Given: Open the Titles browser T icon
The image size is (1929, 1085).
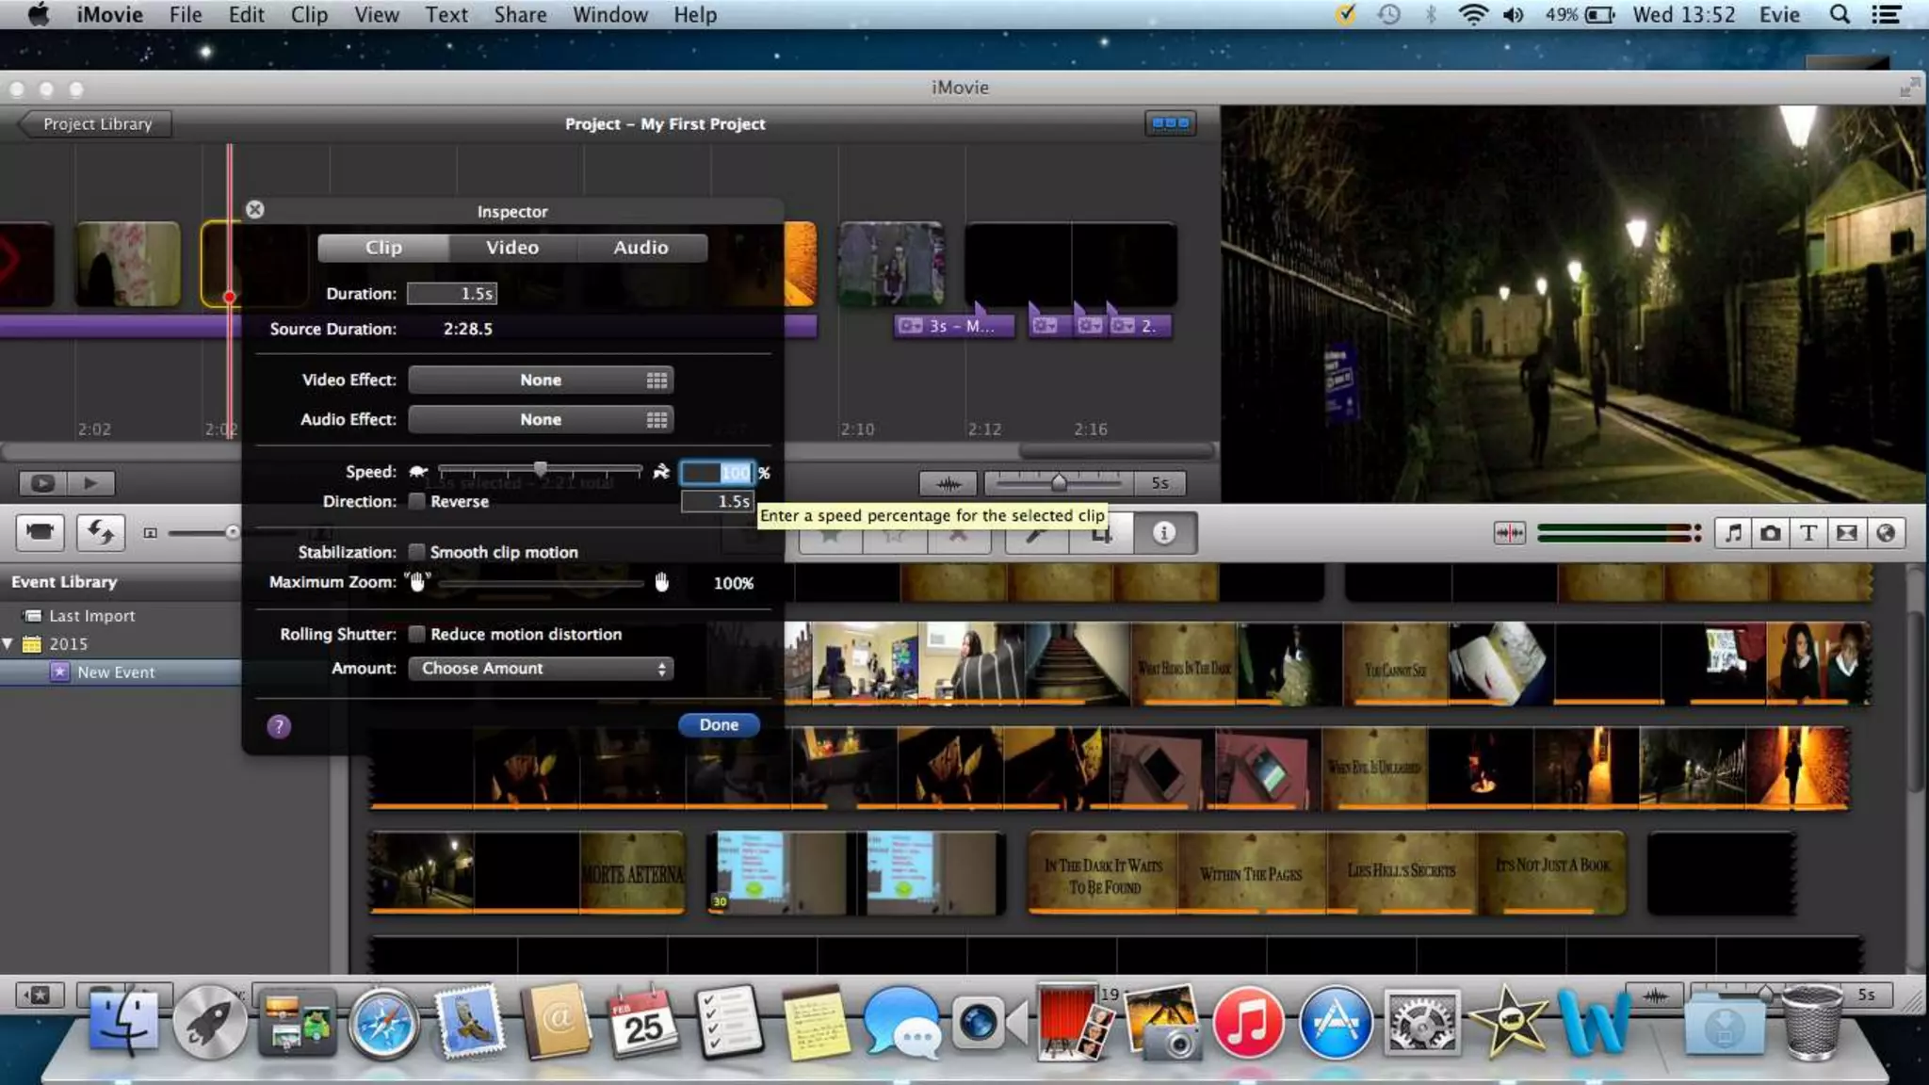Looking at the screenshot, I should pyautogui.click(x=1808, y=533).
